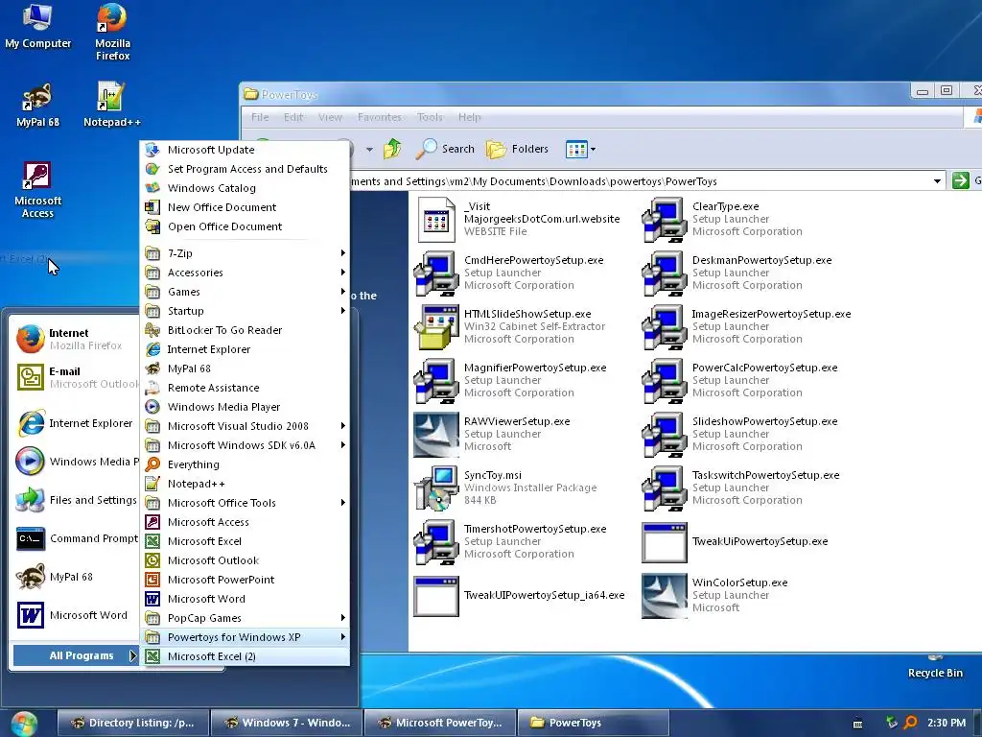Open Microsoft Access desktop shortcut
The width and height of the screenshot is (982, 737).
tap(37, 189)
